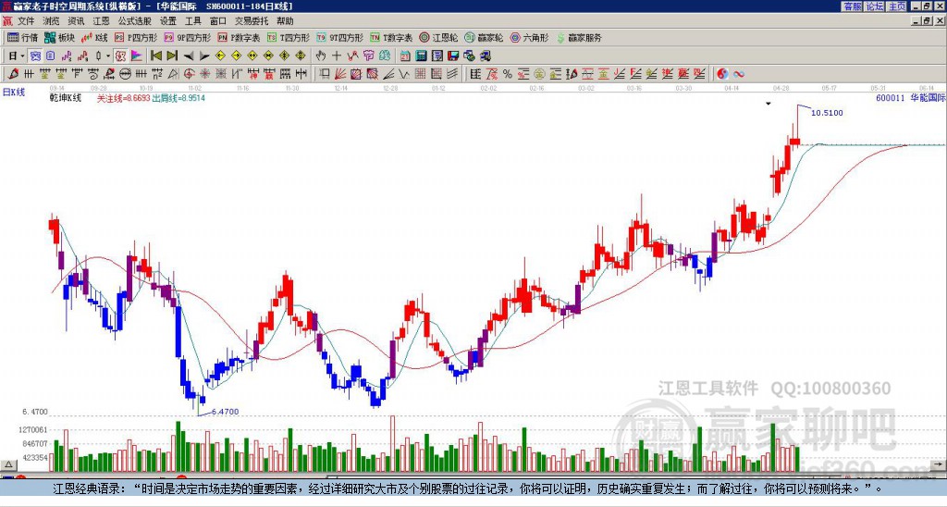Screen dimensions: 947x507
Task: Restore the inner chart window
Action: pyautogui.click(x=929, y=21)
